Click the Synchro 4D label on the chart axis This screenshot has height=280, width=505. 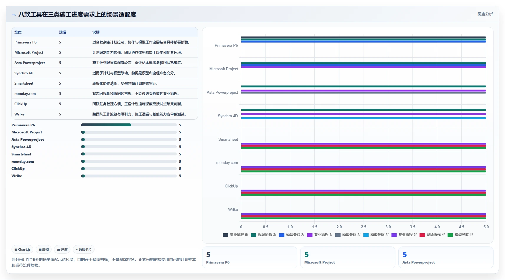click(228, 116)
